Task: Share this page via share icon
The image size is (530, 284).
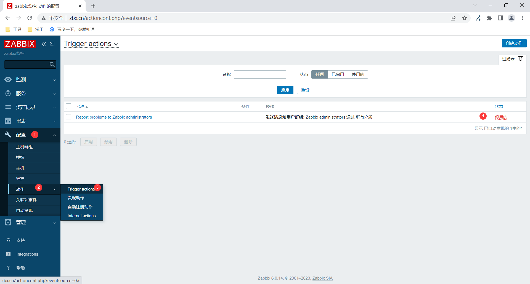Action: [x=453, y=18]
